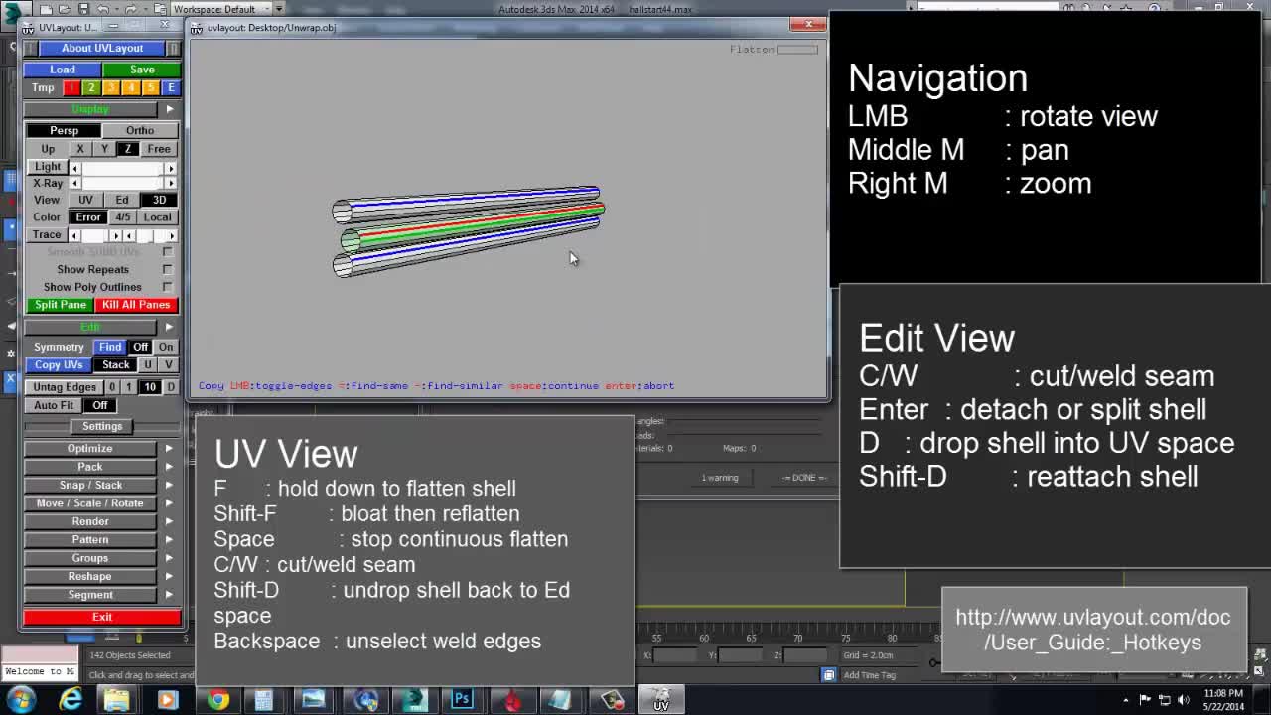Click the red Exit button
This screenshot has width=1271, height=715.
pos(102,618)
